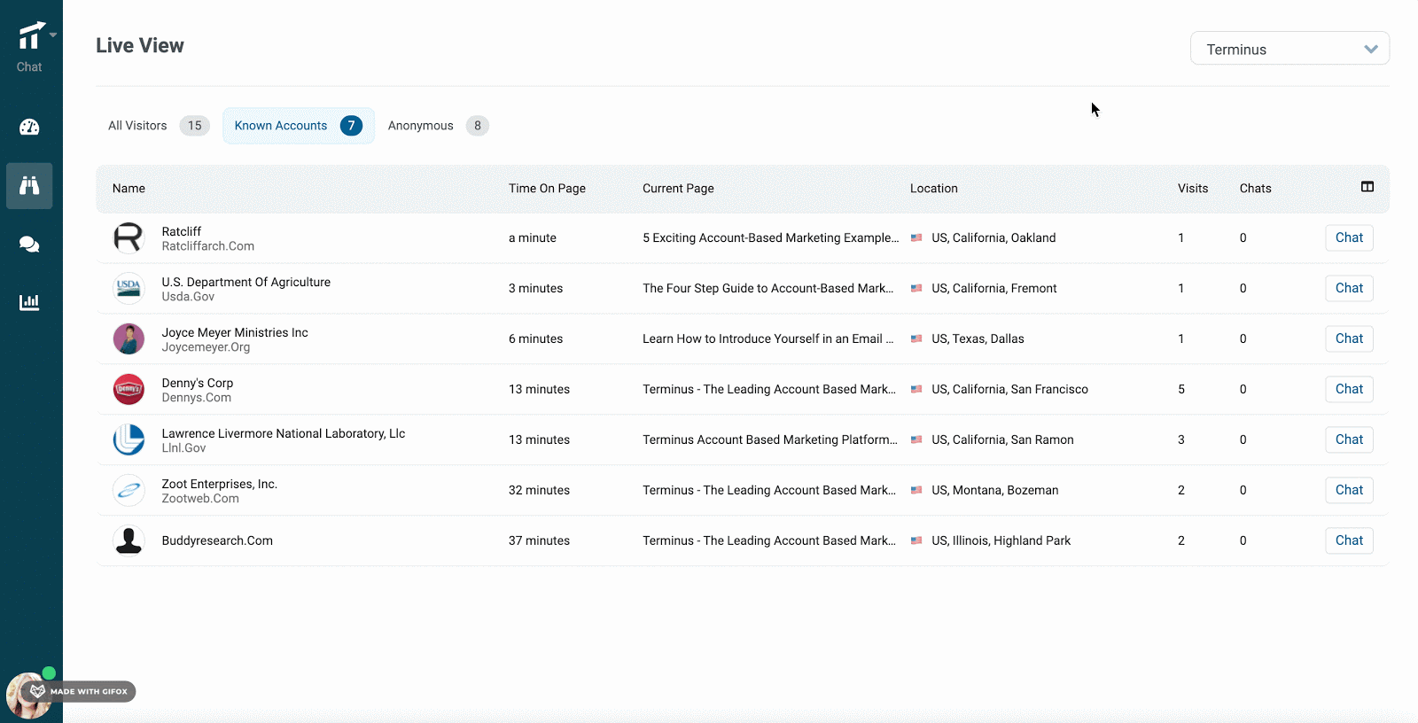Viewport: 1418px width, 723px height.
Task: Start chat with Ratcliff visitor
Action: (1349, 237)
